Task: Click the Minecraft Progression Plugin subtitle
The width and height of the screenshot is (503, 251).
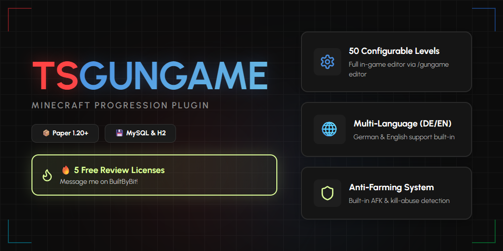Action: coord(120,105)
